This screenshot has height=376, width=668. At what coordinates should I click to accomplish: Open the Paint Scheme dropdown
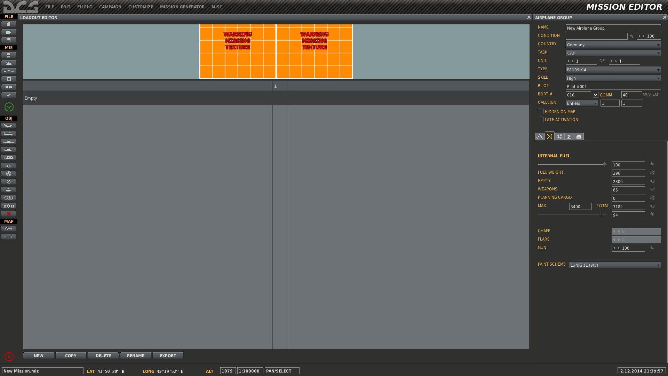click(615, 265)
